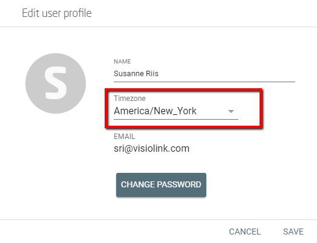Click the CHANGE PASSWORD button

161,184
